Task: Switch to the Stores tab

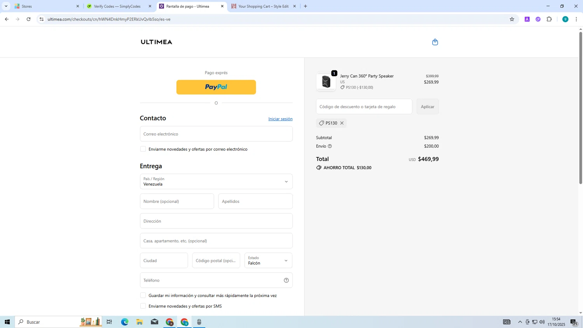Action: (47, 6)
